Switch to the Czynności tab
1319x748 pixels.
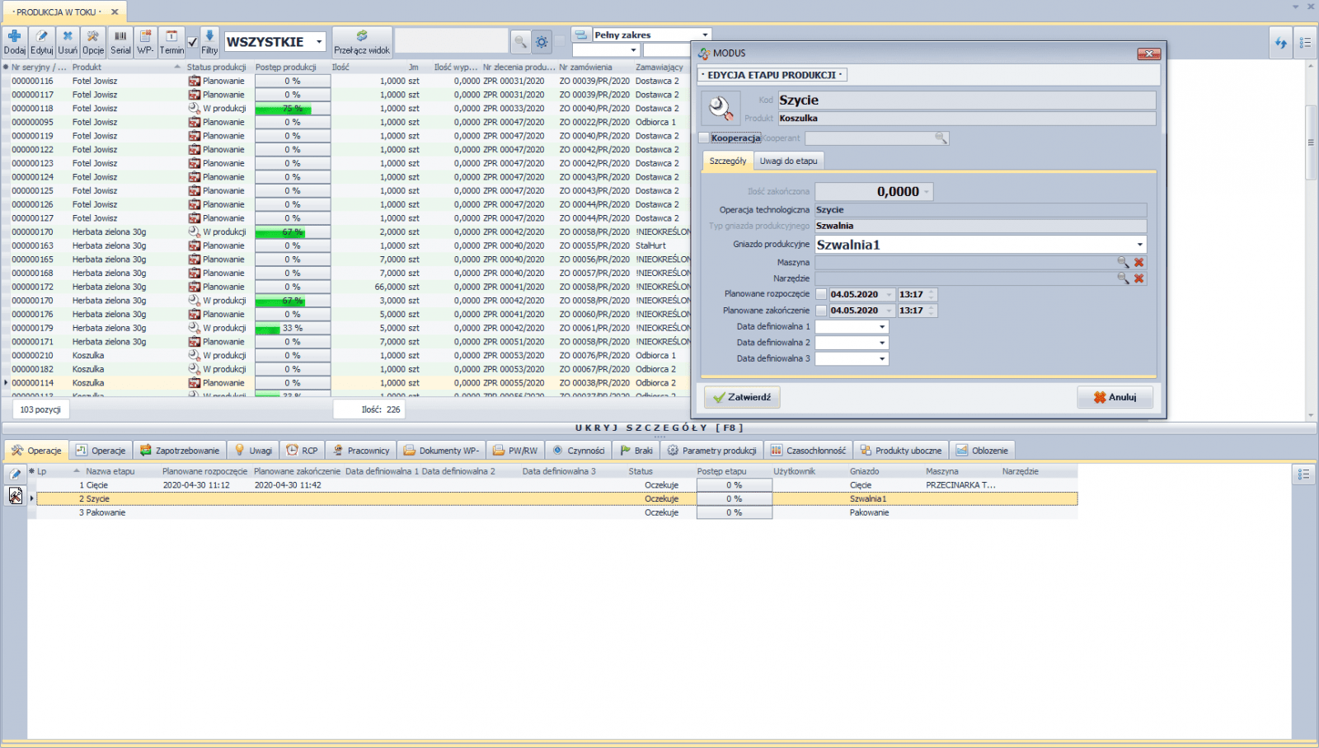click(x=579, y=451)
